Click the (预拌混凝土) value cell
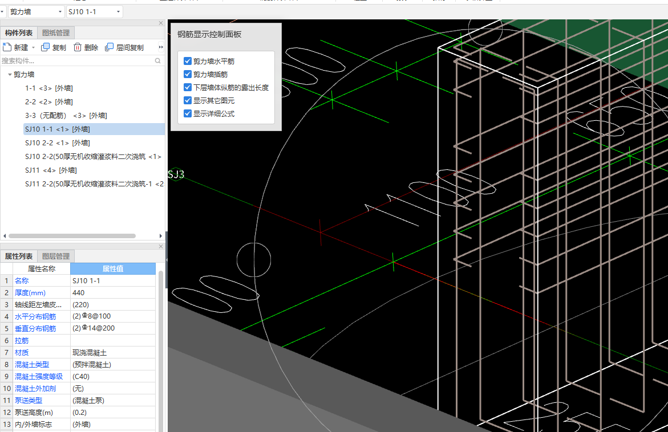The height and width of the screenshot is (432, 668). coord(113,364)
